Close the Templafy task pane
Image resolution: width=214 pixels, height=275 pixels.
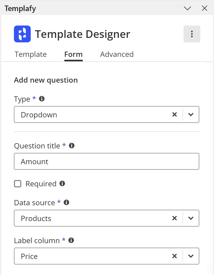(x=205, y=8)
